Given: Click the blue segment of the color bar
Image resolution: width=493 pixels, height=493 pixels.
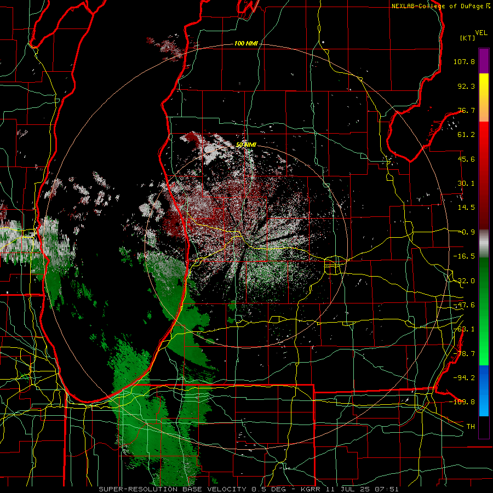Looking at the screenshot, I should [x=484, y=391].
